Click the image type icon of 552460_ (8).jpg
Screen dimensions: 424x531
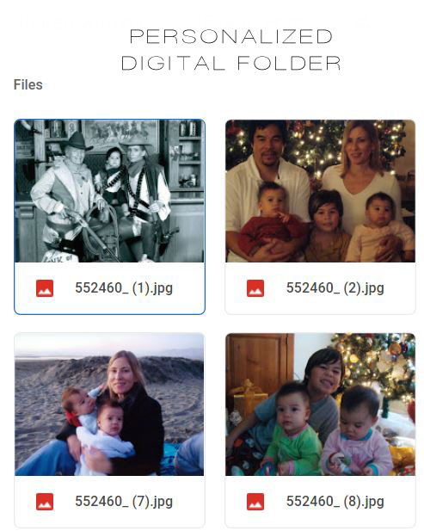255,502
